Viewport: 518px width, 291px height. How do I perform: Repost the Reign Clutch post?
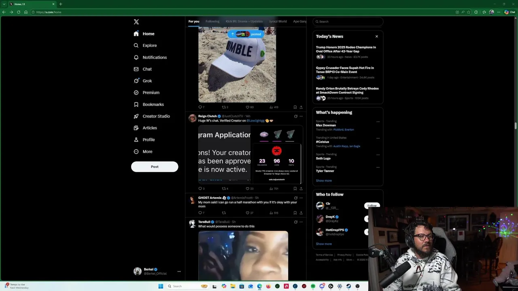(x=224, y=189)
